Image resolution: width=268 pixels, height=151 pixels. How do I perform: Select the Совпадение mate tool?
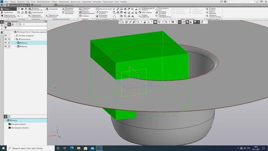[52, 9]
